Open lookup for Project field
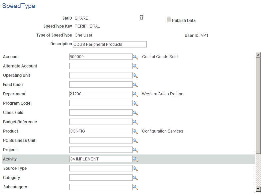The width and height of the screenshot is (263, 194). coord(135,150)
